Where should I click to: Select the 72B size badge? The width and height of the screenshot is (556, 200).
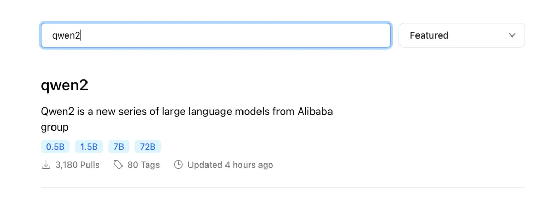point(148,147)
